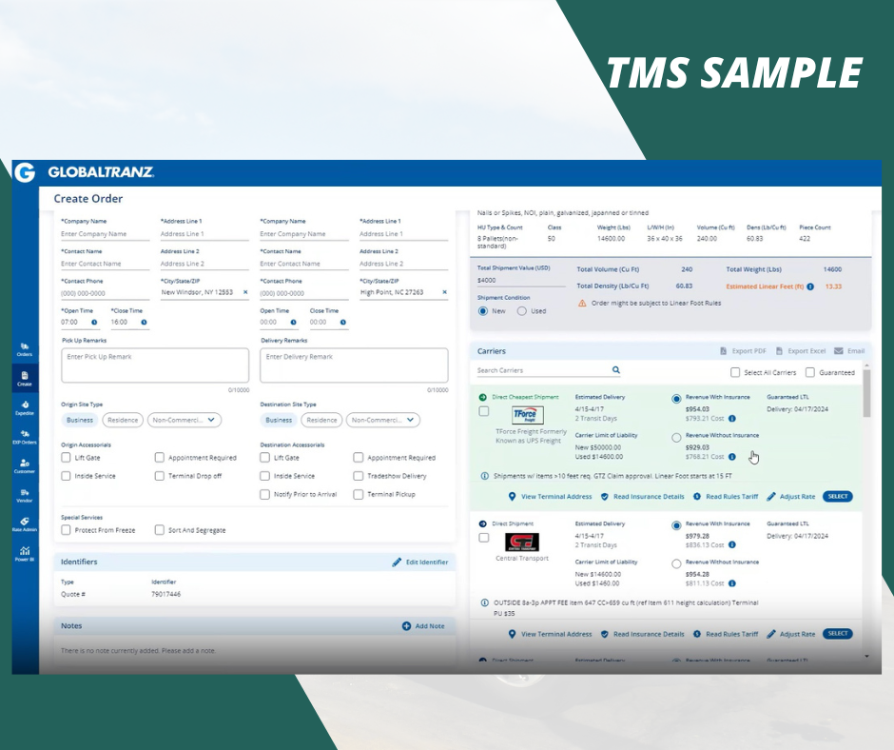The image size is (894, 750).
Task: Open Edit Identifier
Action: tap(420, 562)
